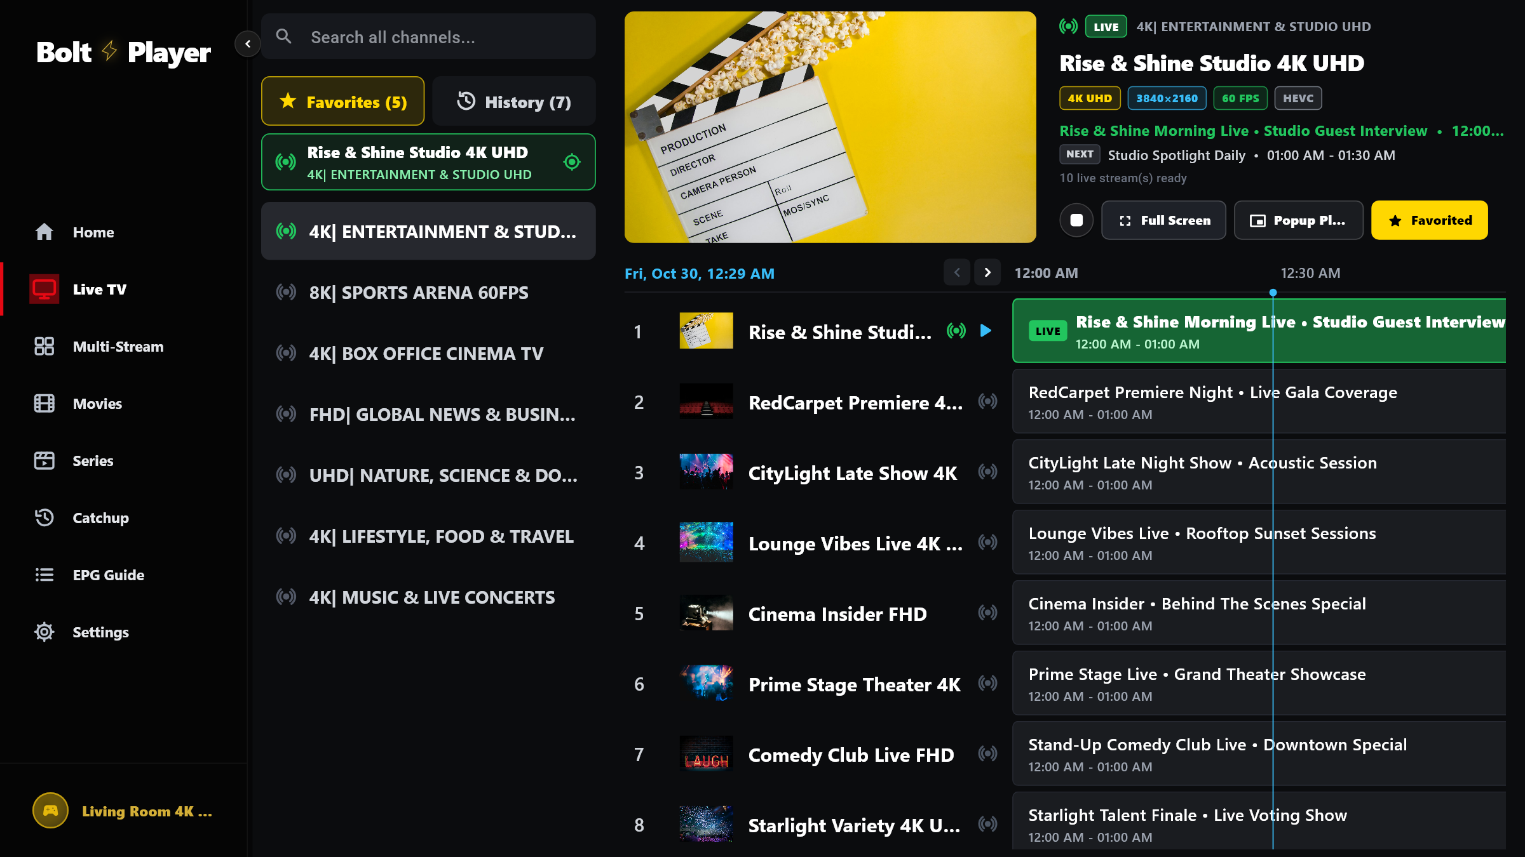1525x857 pixels.
Task: Open the Popup Player button
Action: (x=1298, y=220)
